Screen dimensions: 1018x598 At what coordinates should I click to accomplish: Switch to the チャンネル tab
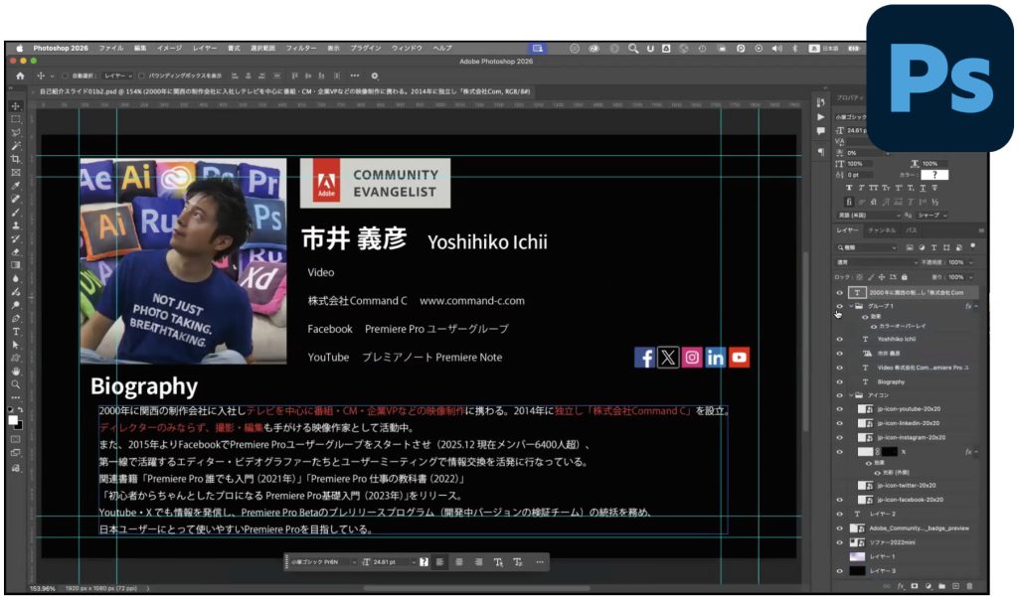tap(882, 230)
